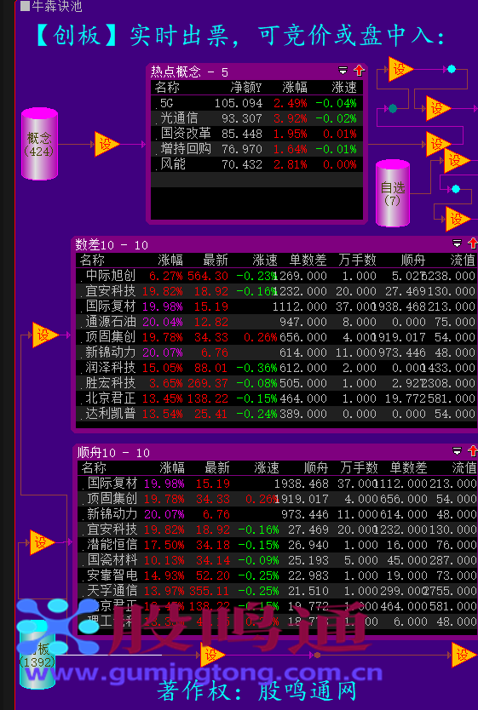478x710 pixels.
Task: Click the red up arrow on 数差10 panel
Action: pyautogui.click(x=473, y=243)
